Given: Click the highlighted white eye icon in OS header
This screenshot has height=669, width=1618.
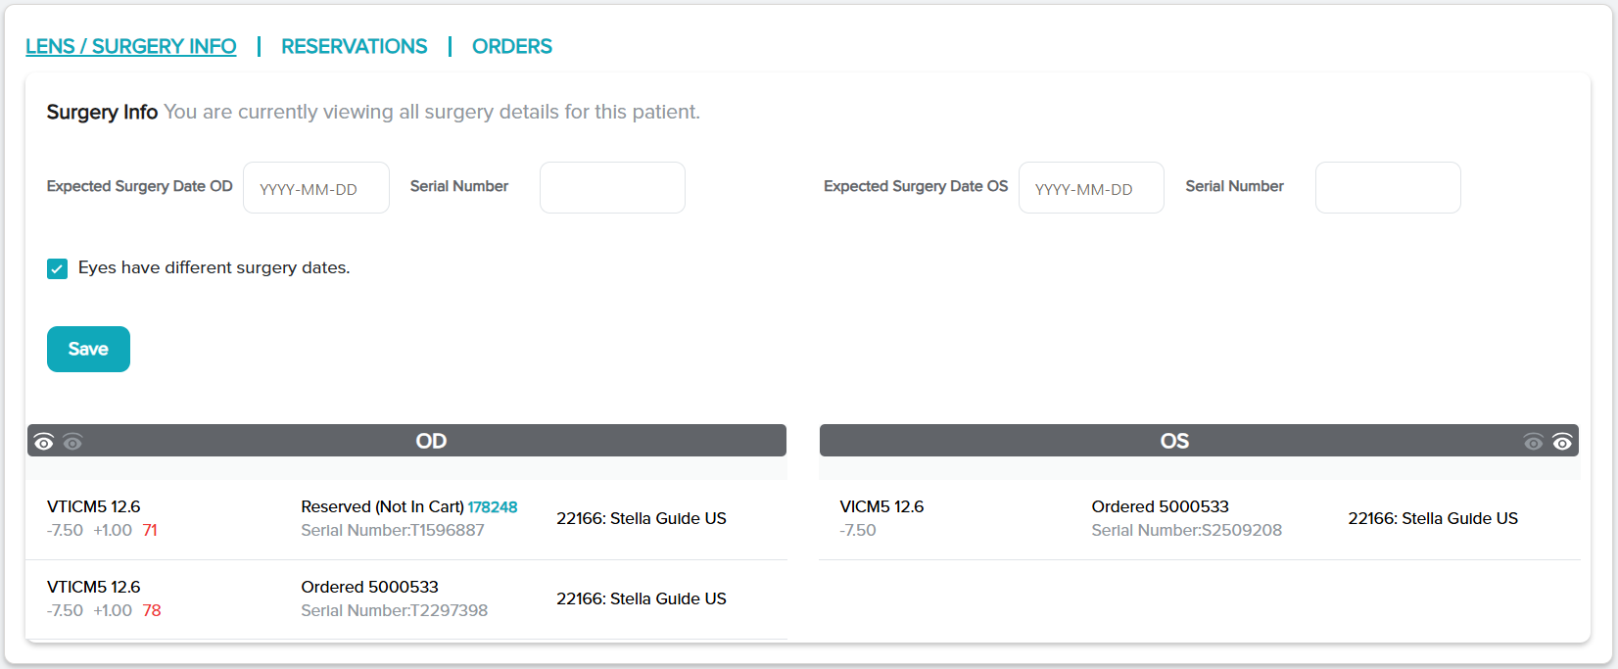Looking at the screenshot, I should 1562,442.
